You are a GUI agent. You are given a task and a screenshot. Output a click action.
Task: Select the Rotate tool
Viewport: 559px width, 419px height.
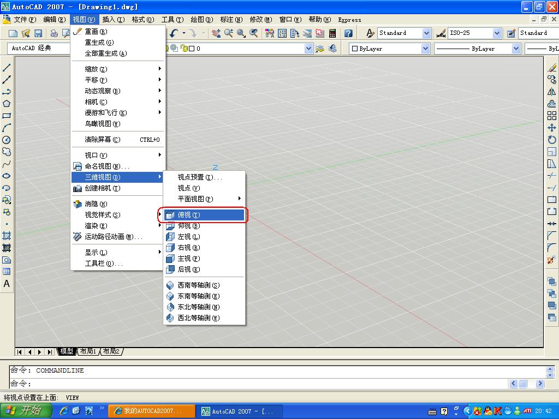(x=552, y=140)
